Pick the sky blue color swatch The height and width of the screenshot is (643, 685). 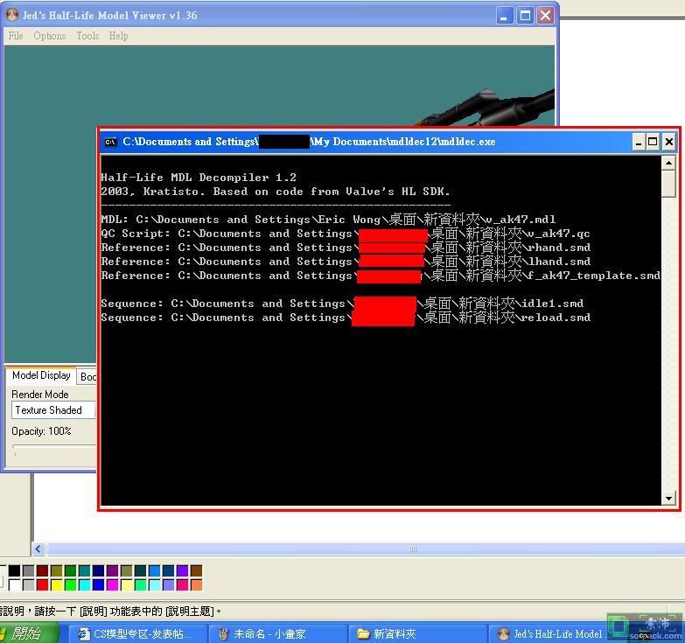tap(154, 570)
